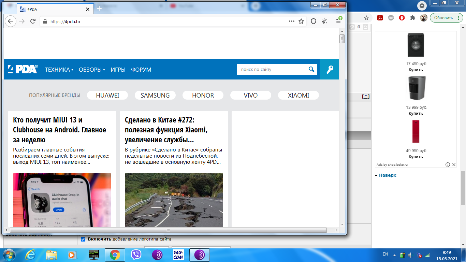Expand the ТЕХНИКА dropdown menu

pyautogui.click(x=59, y=70)
